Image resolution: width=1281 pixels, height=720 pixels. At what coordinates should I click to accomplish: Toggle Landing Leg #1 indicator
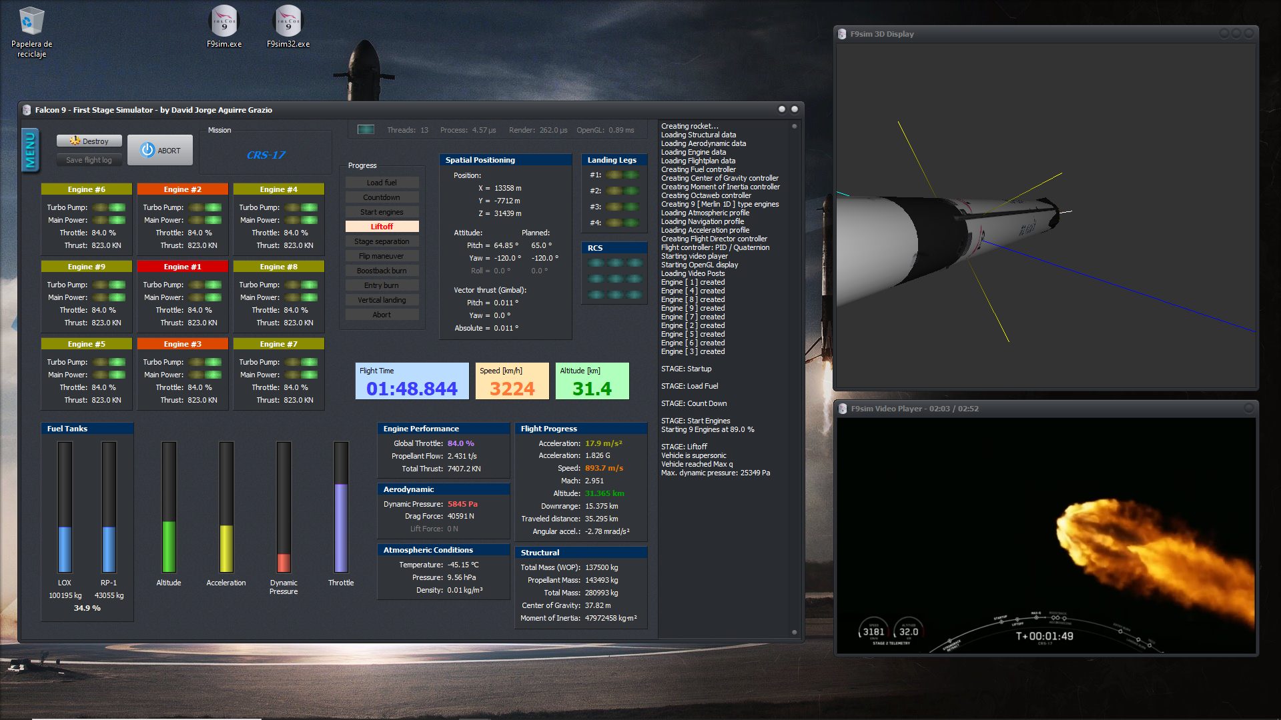[x=622, y=175]
